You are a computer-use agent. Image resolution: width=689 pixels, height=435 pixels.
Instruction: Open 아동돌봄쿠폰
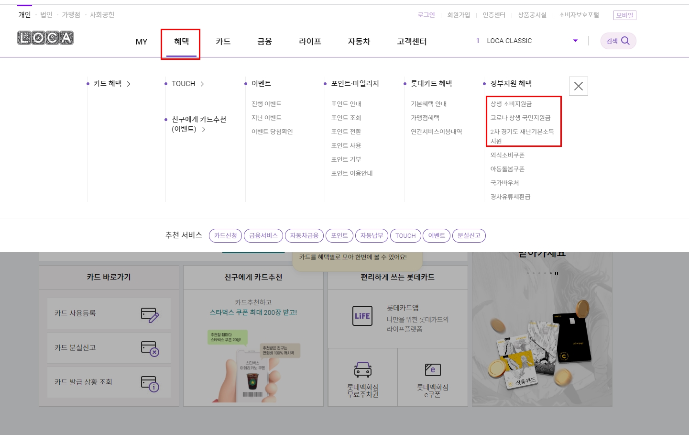(x=507, y=169)
